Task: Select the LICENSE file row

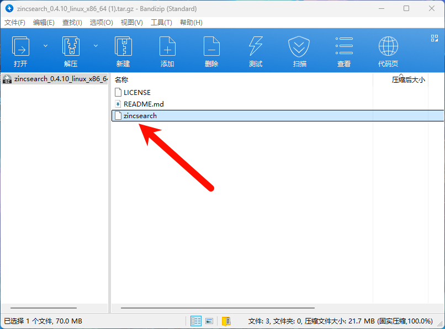Action: tap(278, 93)
